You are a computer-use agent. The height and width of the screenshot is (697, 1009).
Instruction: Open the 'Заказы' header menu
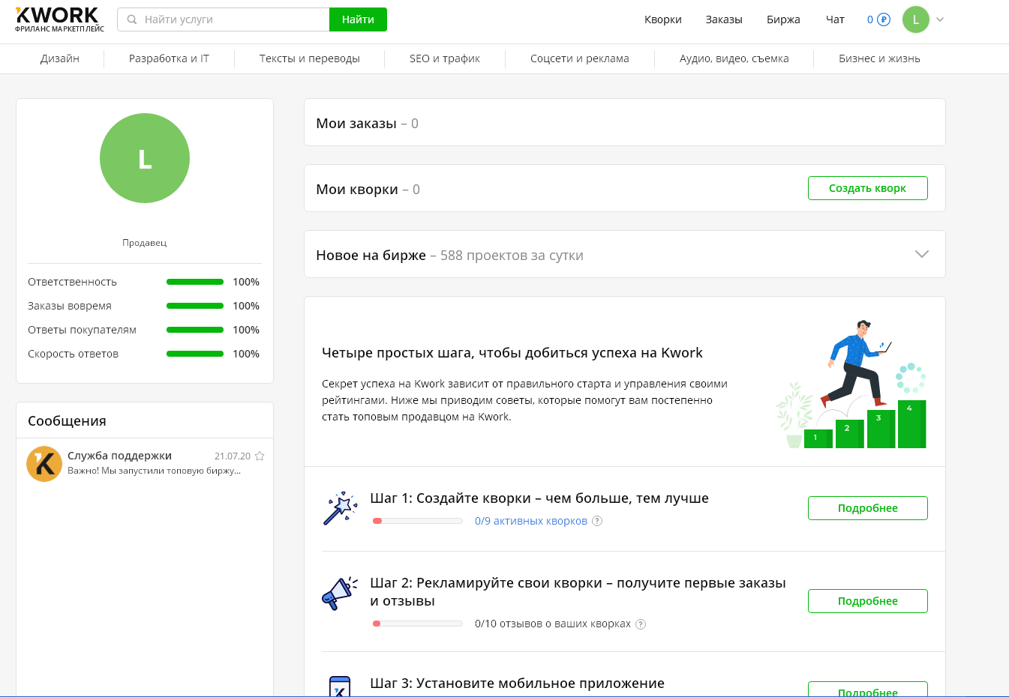pyautogui.click(x=724, y=19)
